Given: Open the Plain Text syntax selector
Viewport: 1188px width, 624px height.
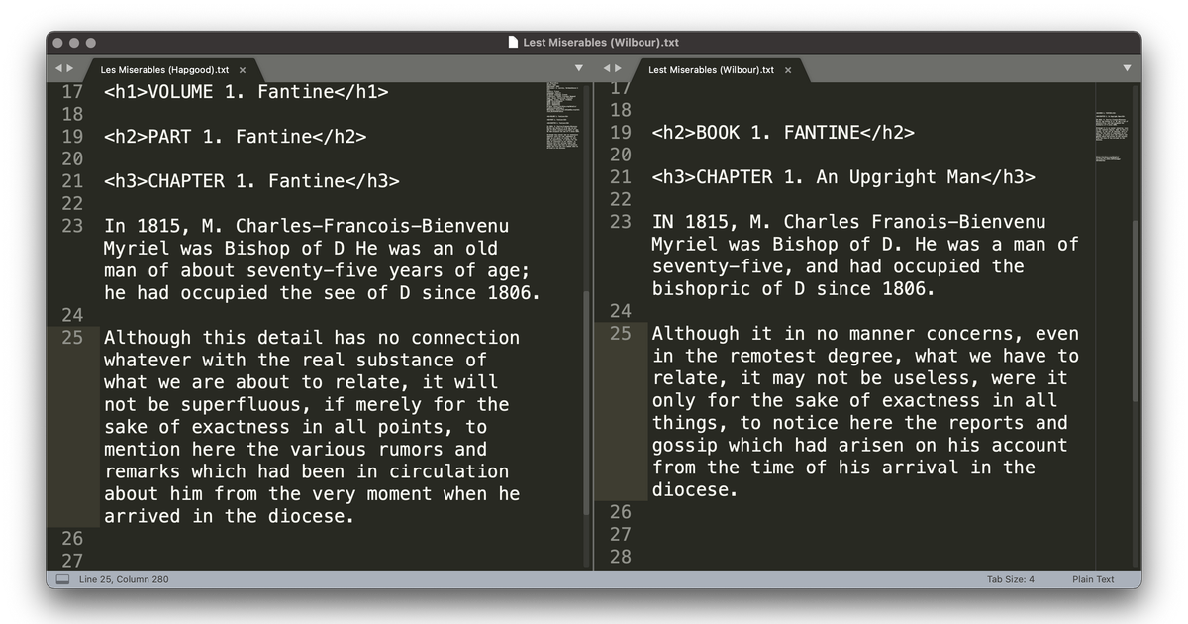Looking at the screenshot, I should (x=1093, y=579).
